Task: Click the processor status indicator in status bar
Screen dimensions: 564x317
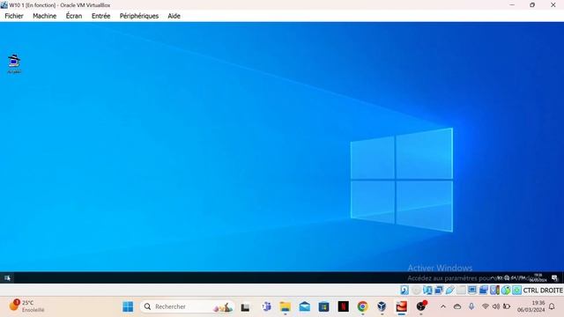Action: (x=494, y=290)
